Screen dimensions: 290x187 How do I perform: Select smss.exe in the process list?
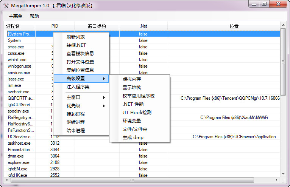[16, 47]
